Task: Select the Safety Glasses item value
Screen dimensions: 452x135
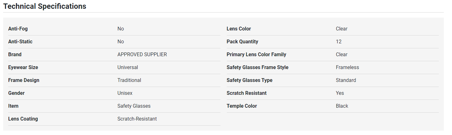Action: click(134, 106)
